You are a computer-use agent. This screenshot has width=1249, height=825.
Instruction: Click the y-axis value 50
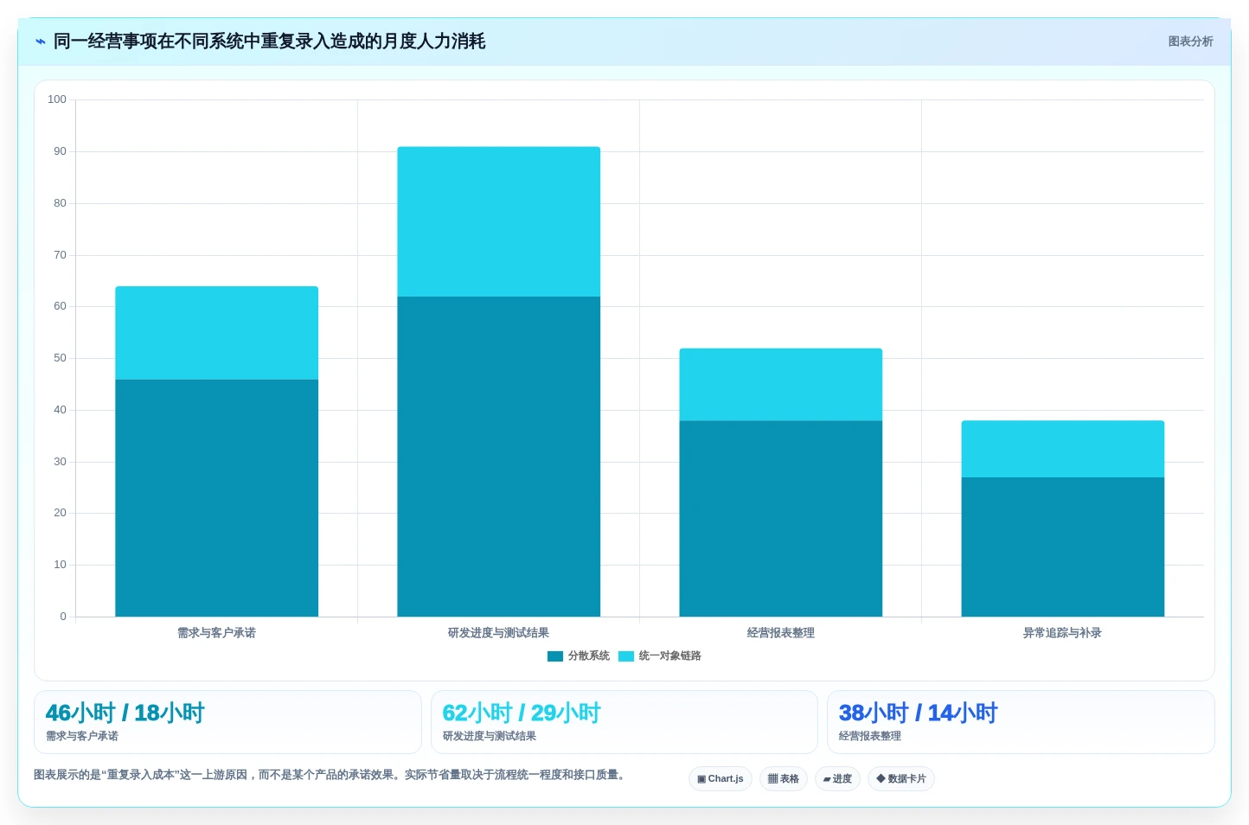(x=60, y=358)
